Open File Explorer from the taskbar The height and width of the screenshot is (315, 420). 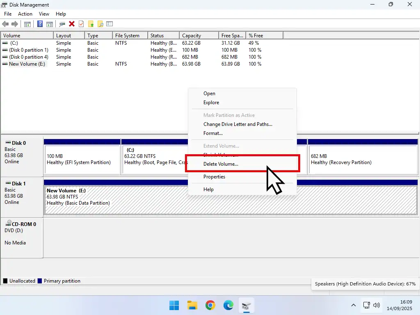(192, 305)
